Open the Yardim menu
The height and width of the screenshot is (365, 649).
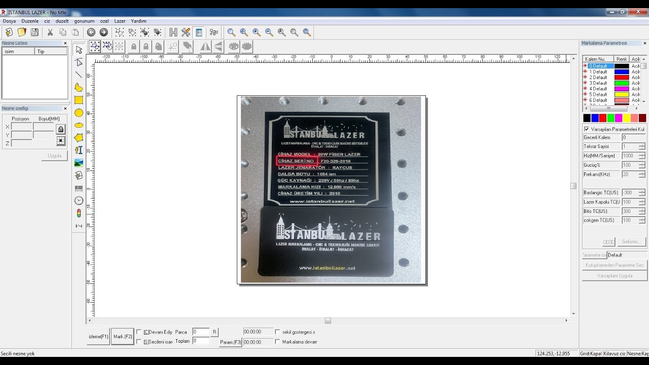coord(138,21)
